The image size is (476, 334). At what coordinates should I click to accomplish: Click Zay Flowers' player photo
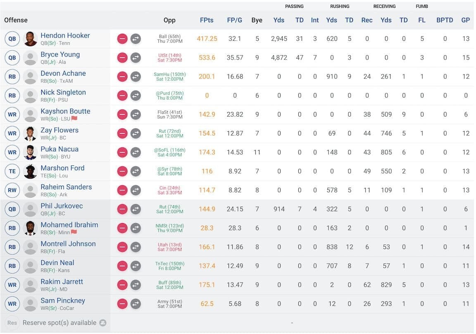click(30, 133)
